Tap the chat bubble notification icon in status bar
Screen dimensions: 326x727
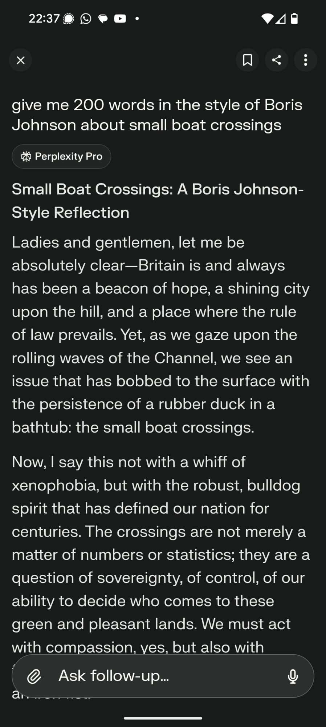103,18
